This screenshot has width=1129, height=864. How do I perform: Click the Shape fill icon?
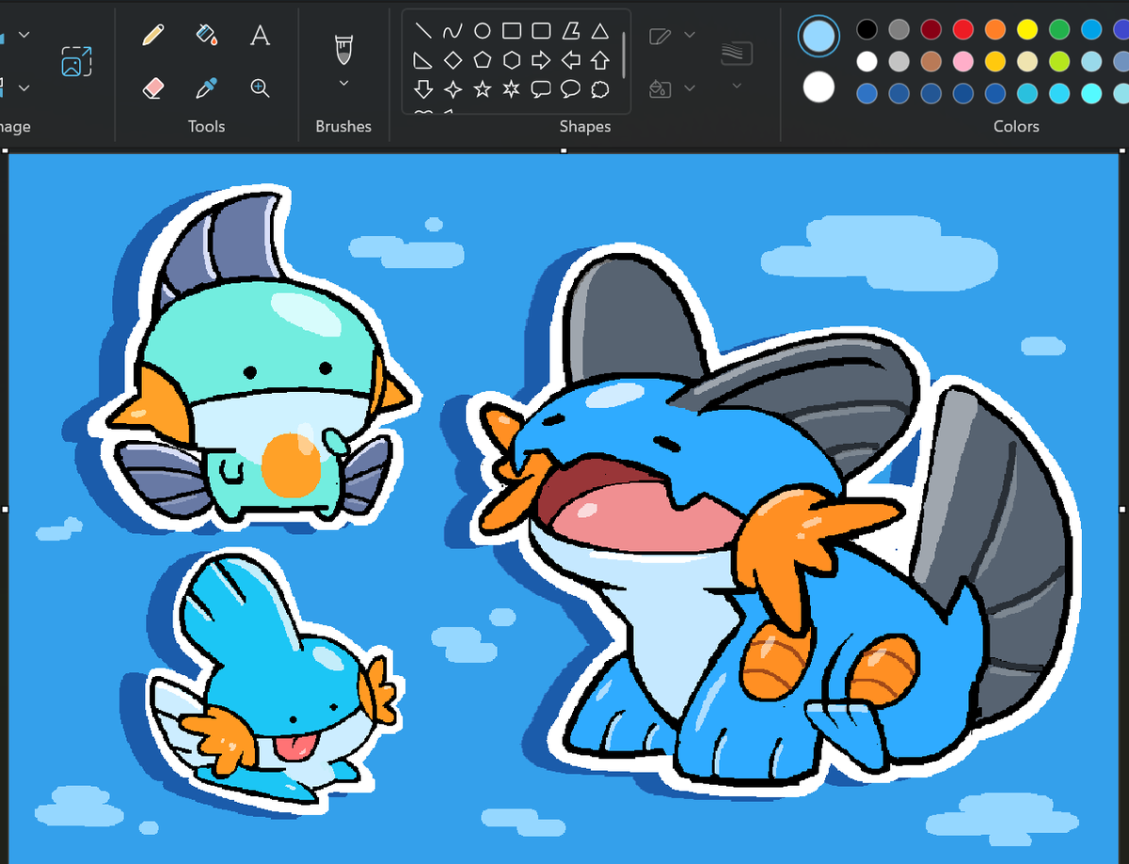[x=660, y=88]
